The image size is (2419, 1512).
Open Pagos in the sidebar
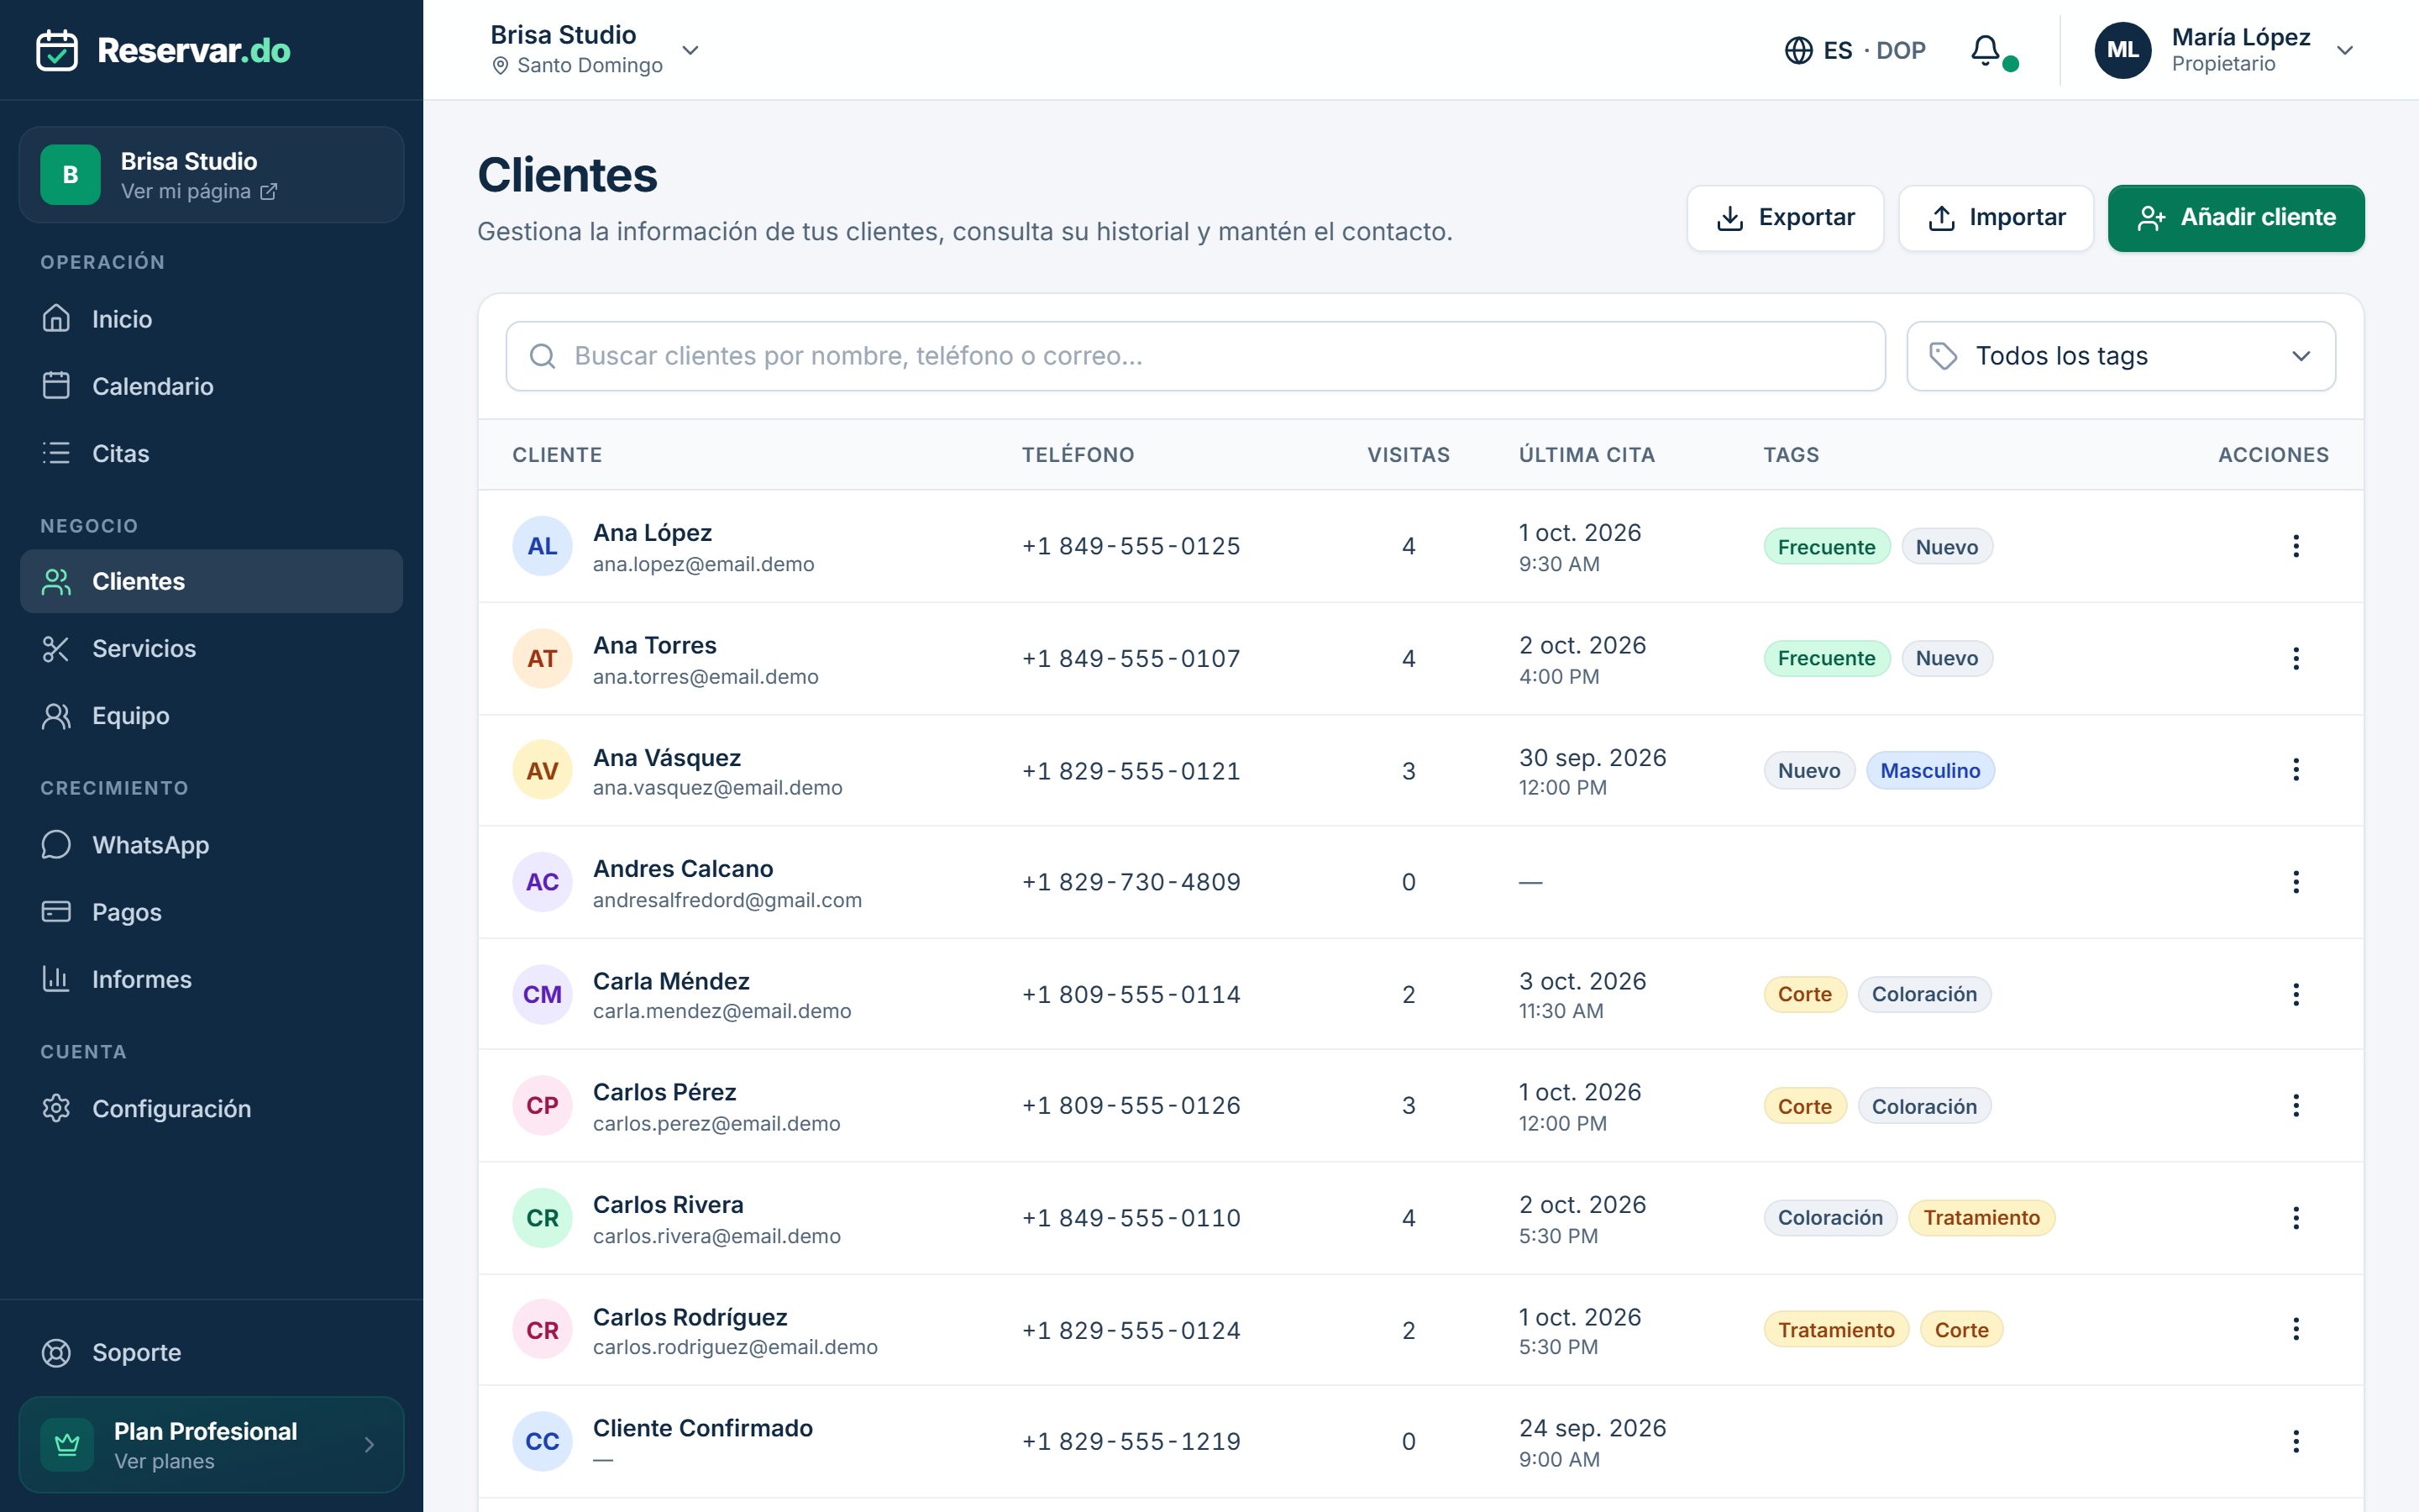point(211,912)
